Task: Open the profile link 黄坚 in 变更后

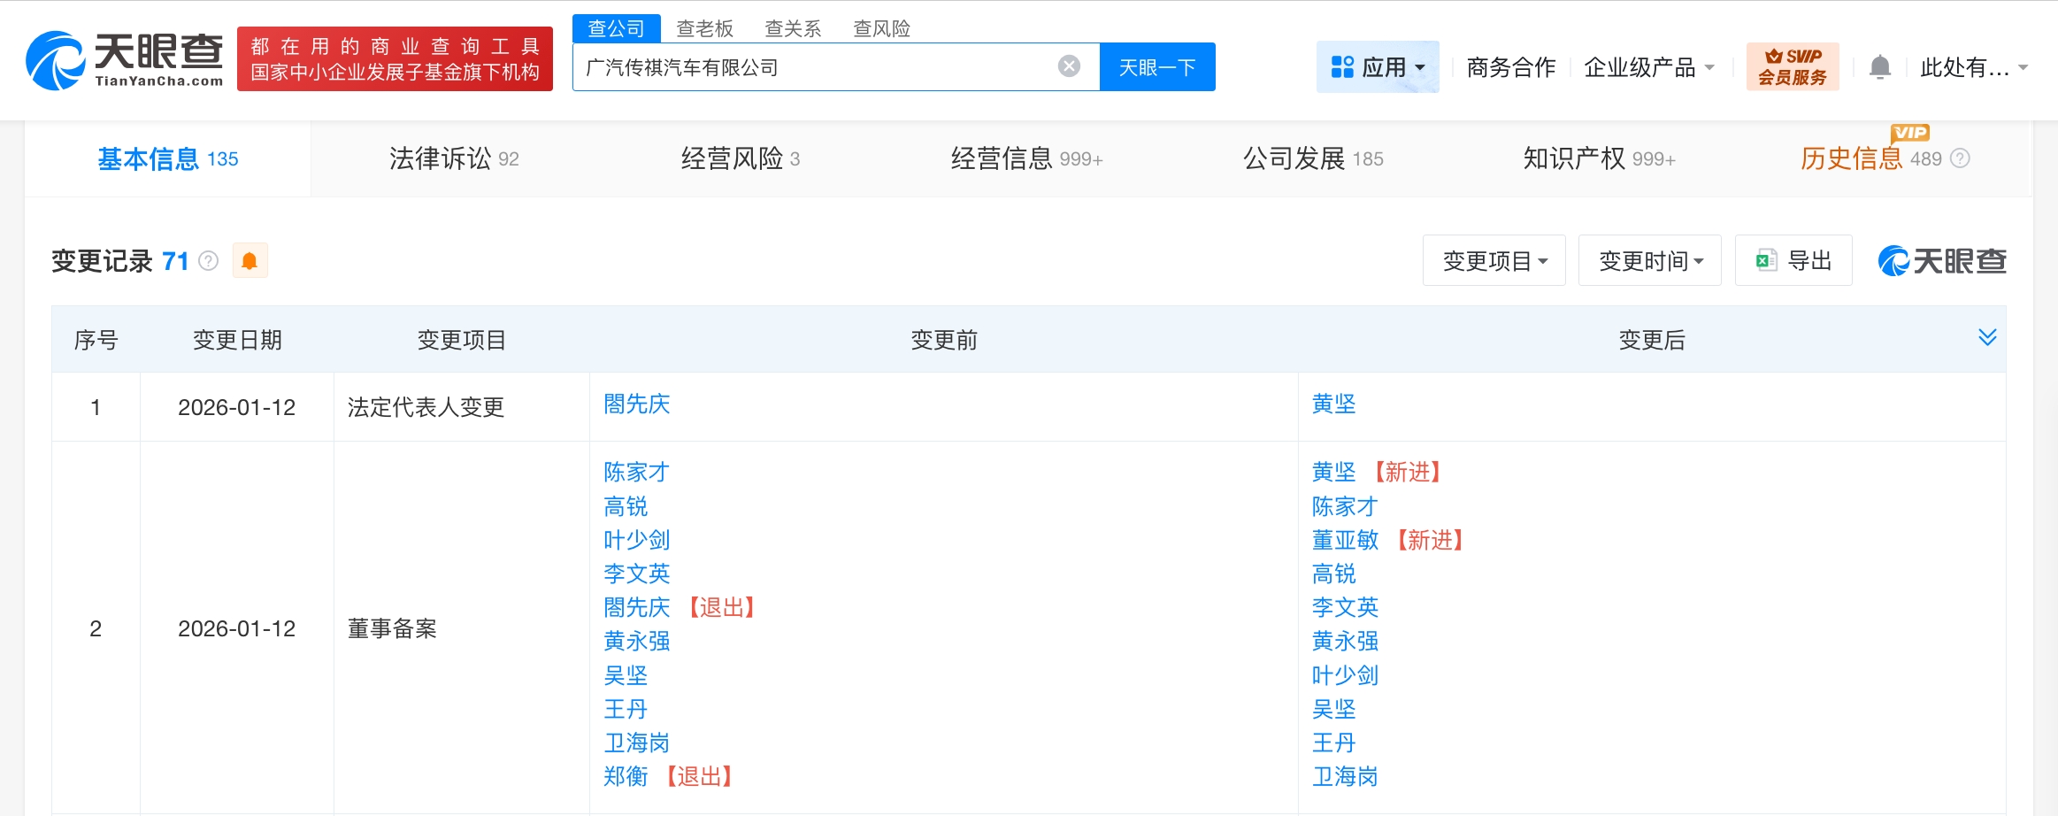Action: tap(1334, 404)
